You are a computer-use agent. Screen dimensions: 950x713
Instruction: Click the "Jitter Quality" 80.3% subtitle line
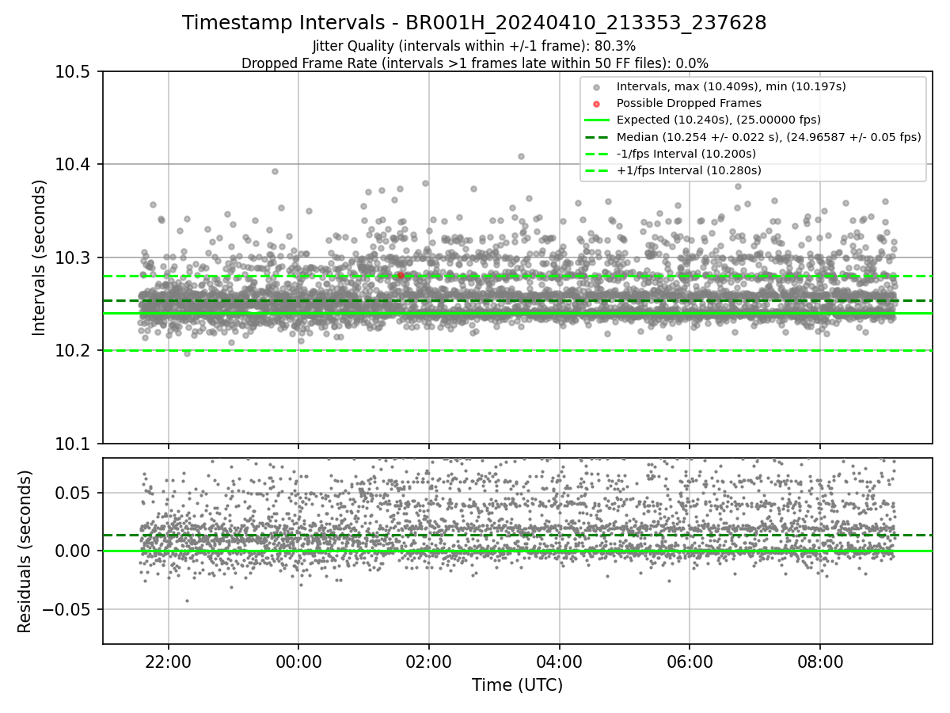coord(474,46)
